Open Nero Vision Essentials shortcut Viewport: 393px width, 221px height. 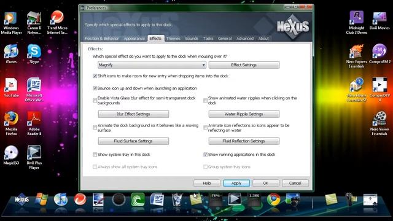[379, 123]
